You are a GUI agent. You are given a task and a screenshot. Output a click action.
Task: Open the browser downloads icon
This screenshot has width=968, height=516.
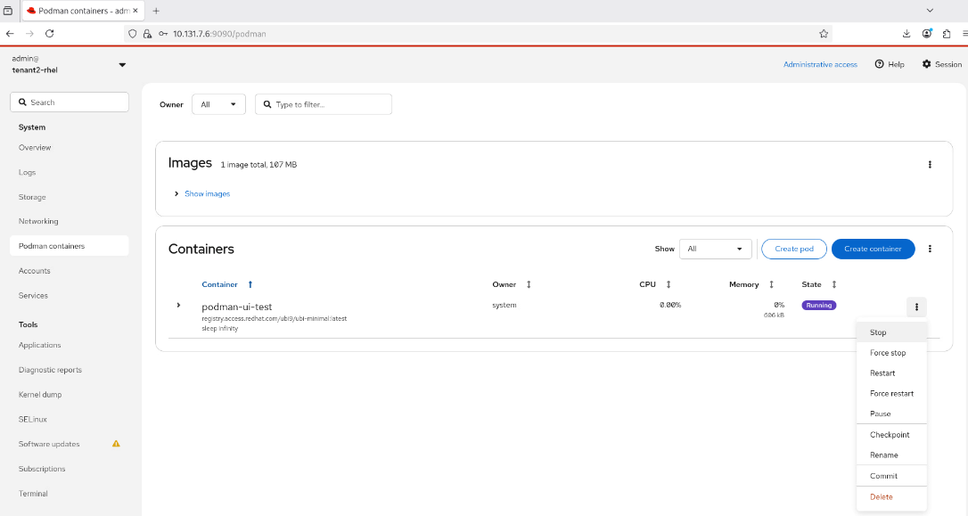pos(906,34)
